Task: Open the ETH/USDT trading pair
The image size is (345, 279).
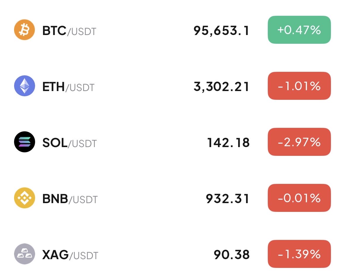Action: 68,87
